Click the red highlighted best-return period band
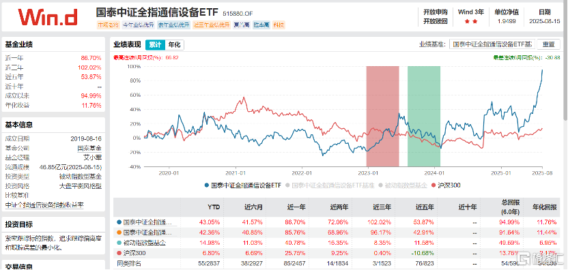Viewport: 568px width, 270px height. point(382,116)
